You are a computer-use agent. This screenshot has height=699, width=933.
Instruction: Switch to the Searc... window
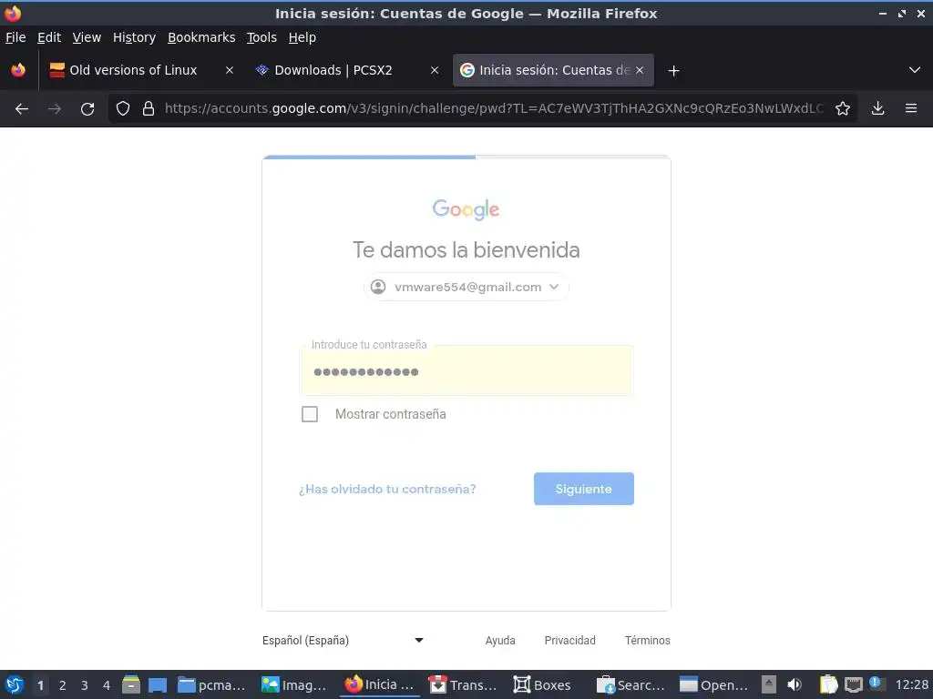coord(631,684)
